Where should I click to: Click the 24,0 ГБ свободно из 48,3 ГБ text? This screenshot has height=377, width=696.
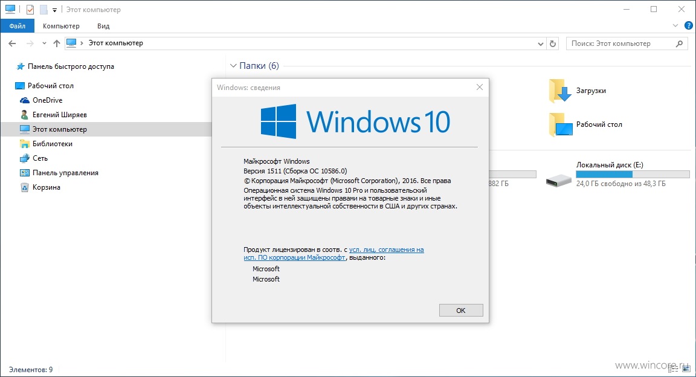[x=620, y=184]
